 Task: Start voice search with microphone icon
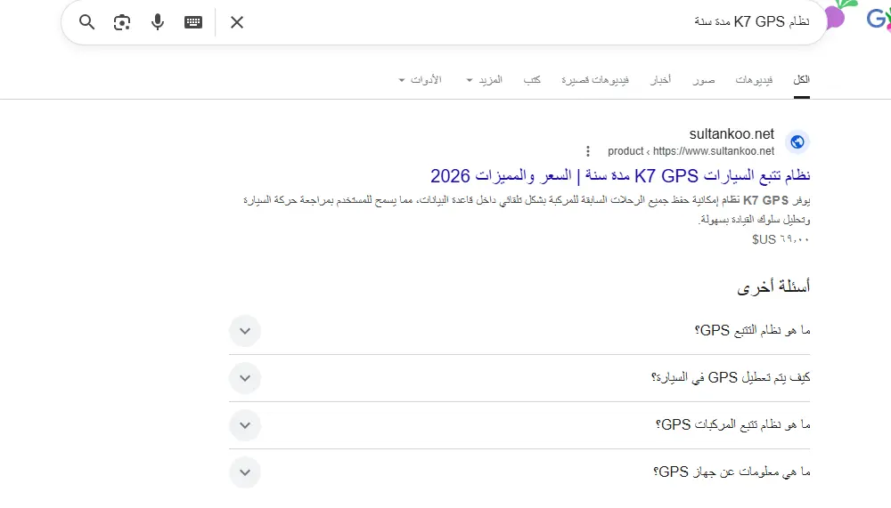(x=158, y=22)
